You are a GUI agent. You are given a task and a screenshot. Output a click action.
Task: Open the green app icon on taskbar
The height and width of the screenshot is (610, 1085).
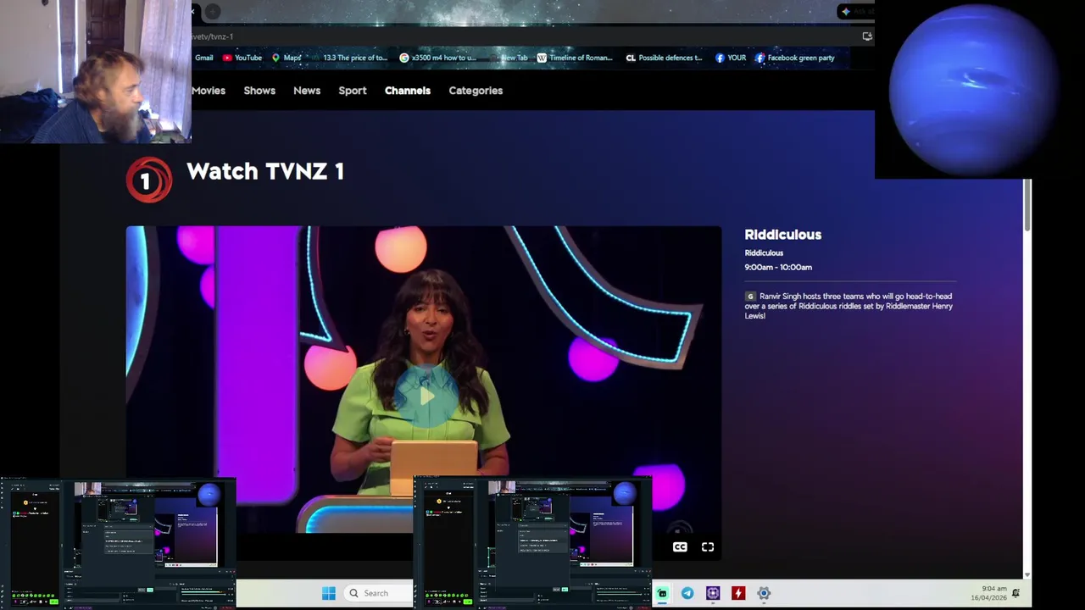tap(662, 593)
